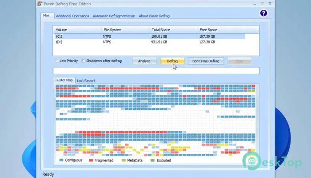Click the 199.01 GB total space value
Viewport: 311px width, 178px height.
coord(159,36)
